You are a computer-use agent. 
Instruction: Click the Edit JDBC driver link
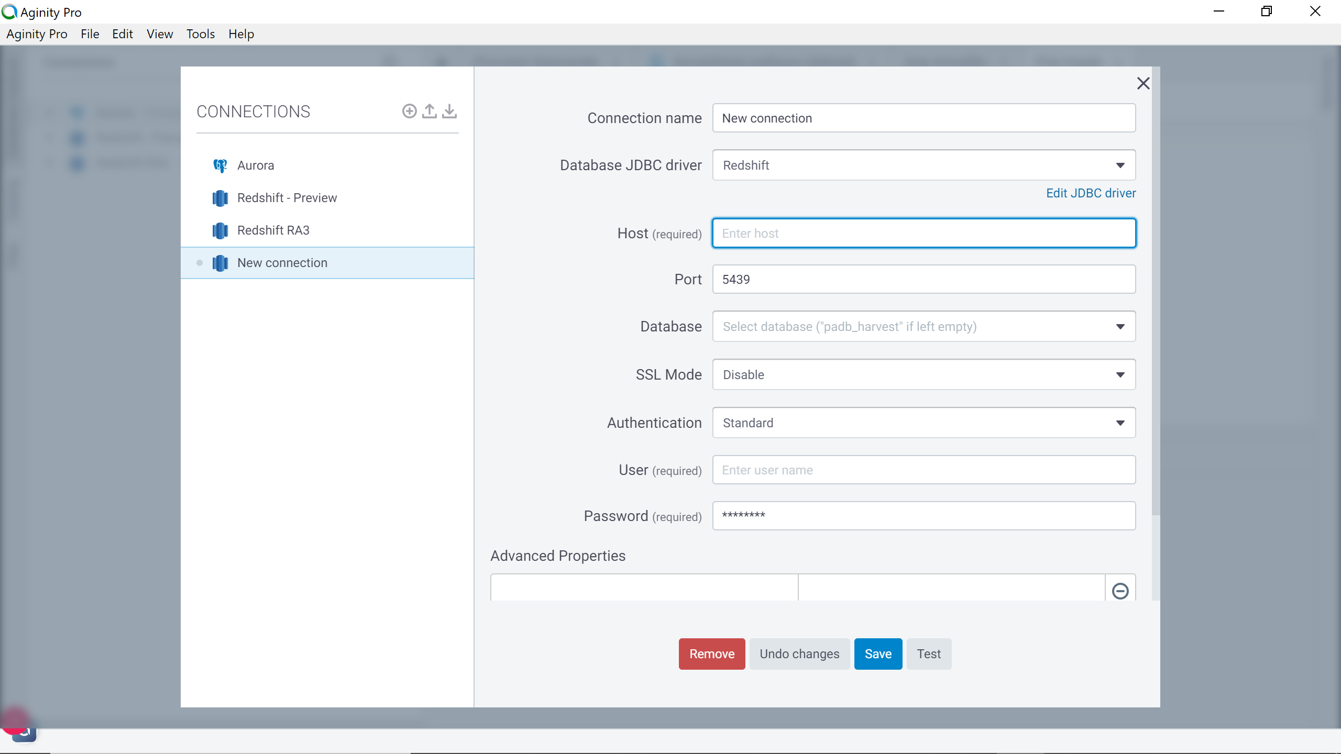coord(1091,193)
